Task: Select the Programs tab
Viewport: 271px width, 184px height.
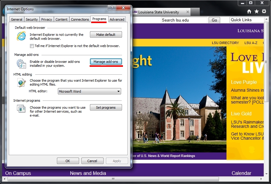Action: point(99,19)
